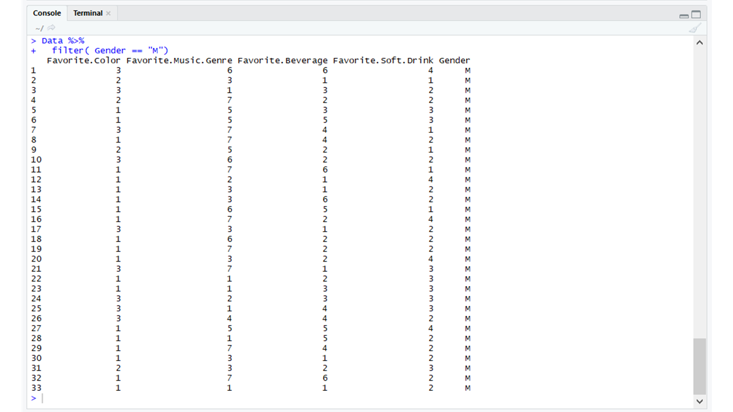Click the filter( Gender == "M") line
The width and height of the screenshot is (733, 412).
tap(110, 50)
